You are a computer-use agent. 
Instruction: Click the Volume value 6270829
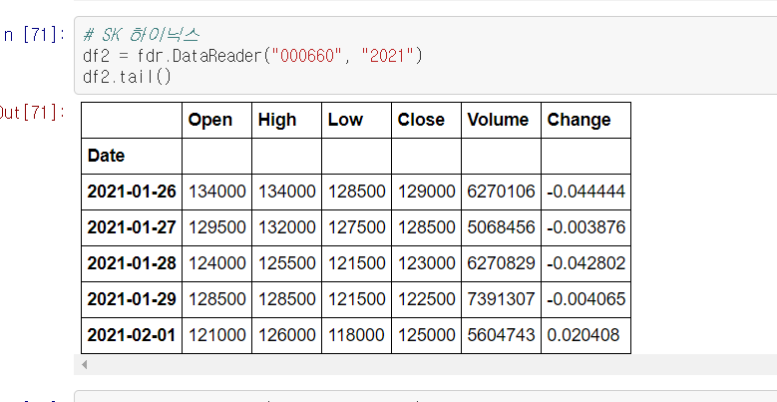coord(501,262)
